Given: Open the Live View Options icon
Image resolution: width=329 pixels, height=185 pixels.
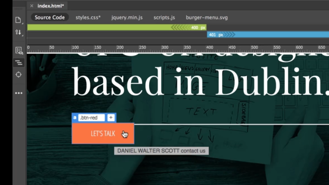Looking at the screenshot, I should coord(19,51).
